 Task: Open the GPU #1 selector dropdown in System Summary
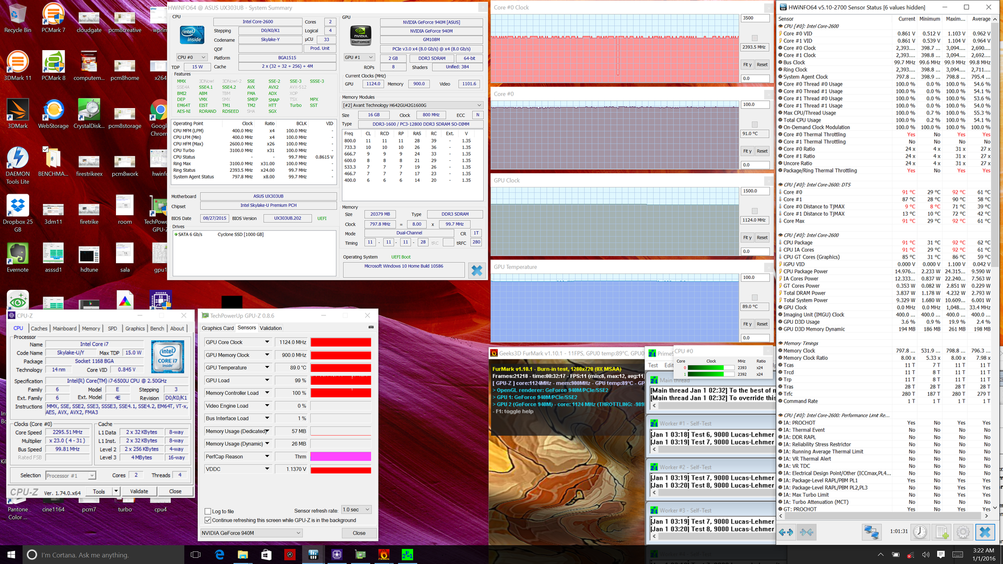point(359,57)
